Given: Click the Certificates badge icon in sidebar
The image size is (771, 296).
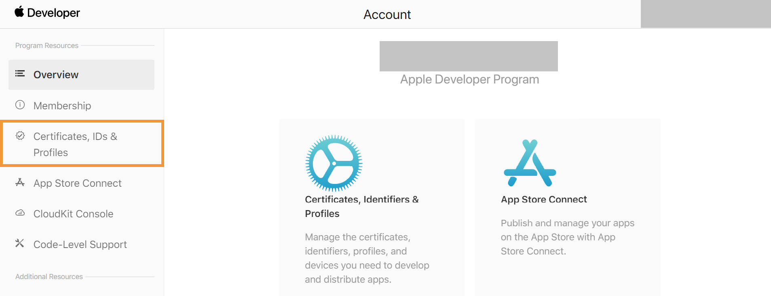Looking at the screenshot, I should [20, 135].
